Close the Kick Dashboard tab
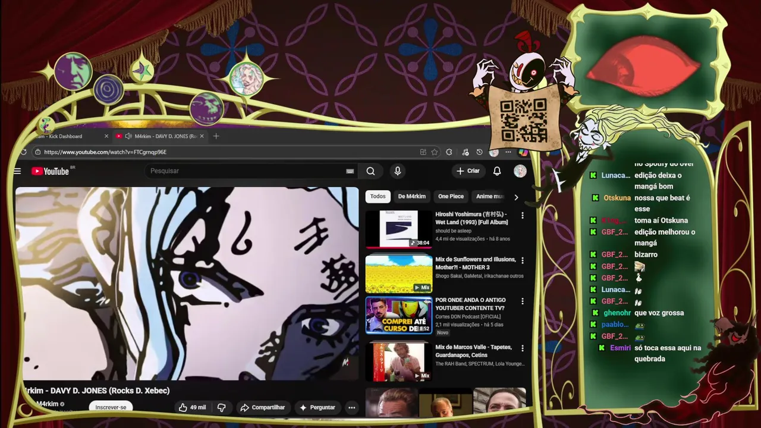This screenshot has height=428, width=761. point(106,136)
